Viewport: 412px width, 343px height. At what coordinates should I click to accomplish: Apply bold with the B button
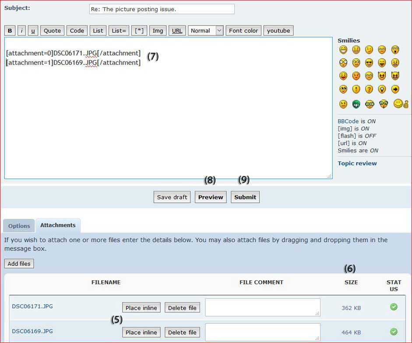tap(10, 31)
